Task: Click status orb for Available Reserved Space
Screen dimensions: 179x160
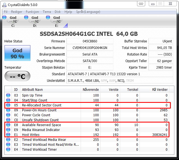Action: click(8, 125)
